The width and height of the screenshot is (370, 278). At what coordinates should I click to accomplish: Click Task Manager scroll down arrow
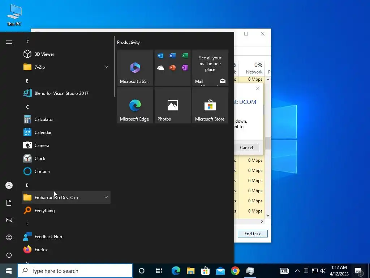pos(268,216)
